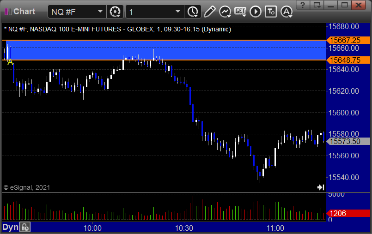Click the 15660.00 price axis label
Viewport: 372px width, 234px height.
(x=343, y=48)
